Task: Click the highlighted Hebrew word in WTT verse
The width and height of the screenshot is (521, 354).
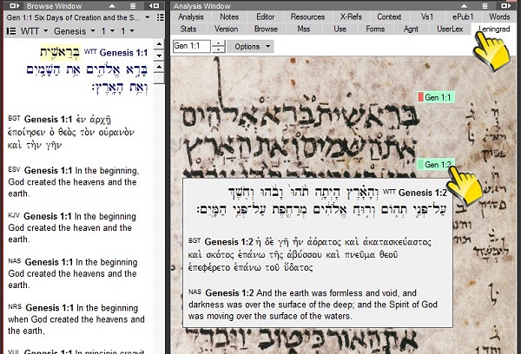Action: coord(61,52)
